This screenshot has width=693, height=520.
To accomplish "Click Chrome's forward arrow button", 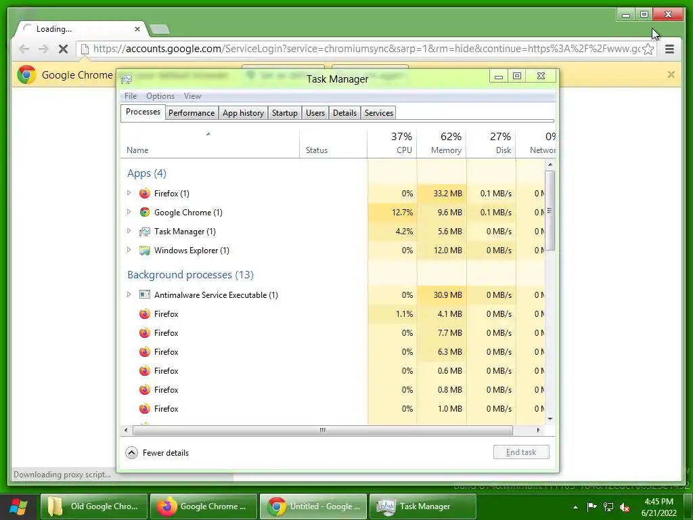I will click(43, 49).
